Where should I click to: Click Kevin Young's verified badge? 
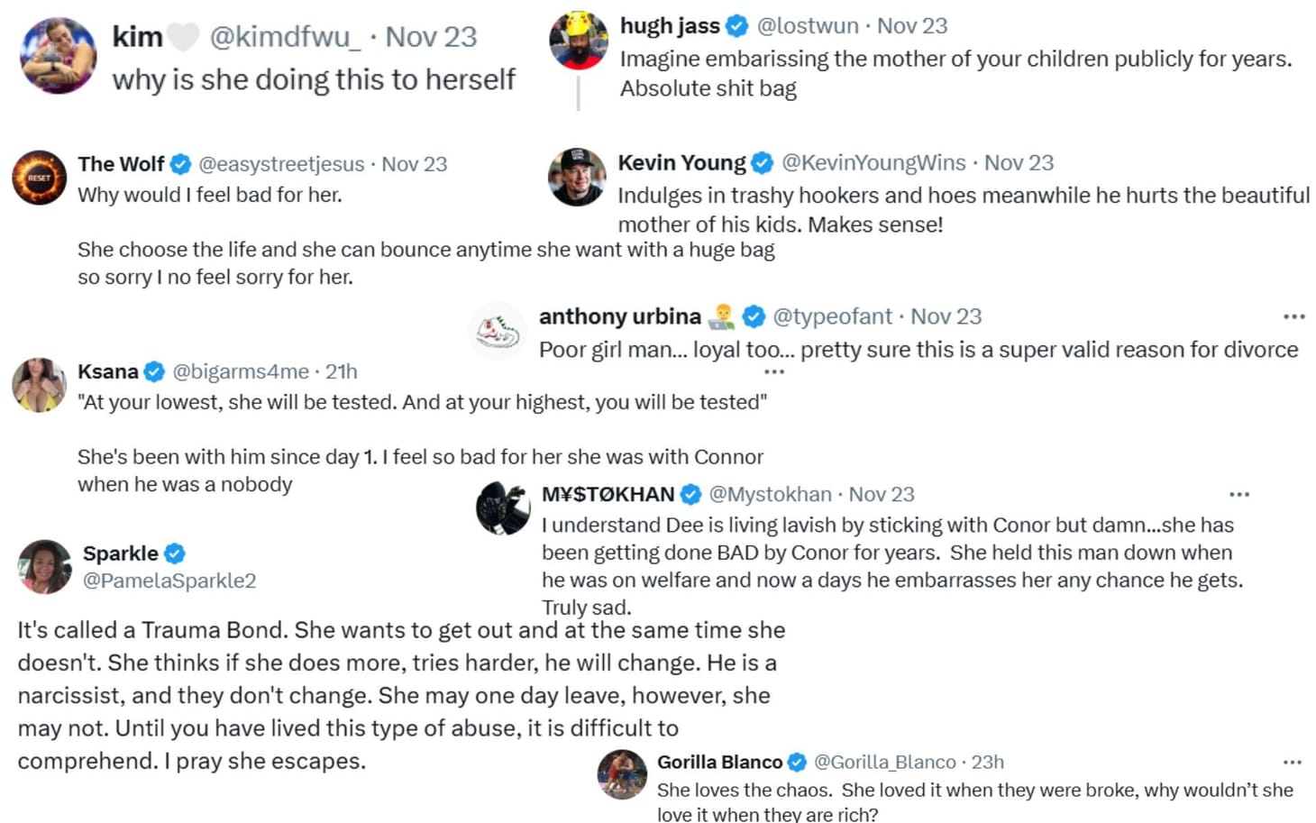coord(763,163)
